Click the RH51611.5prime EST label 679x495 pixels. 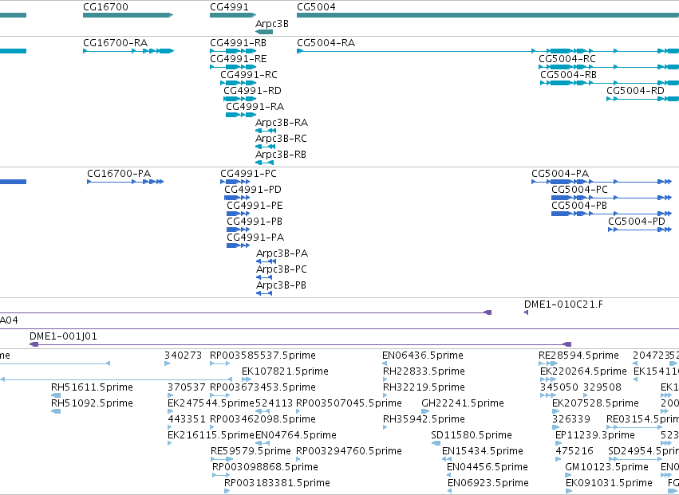92,387
